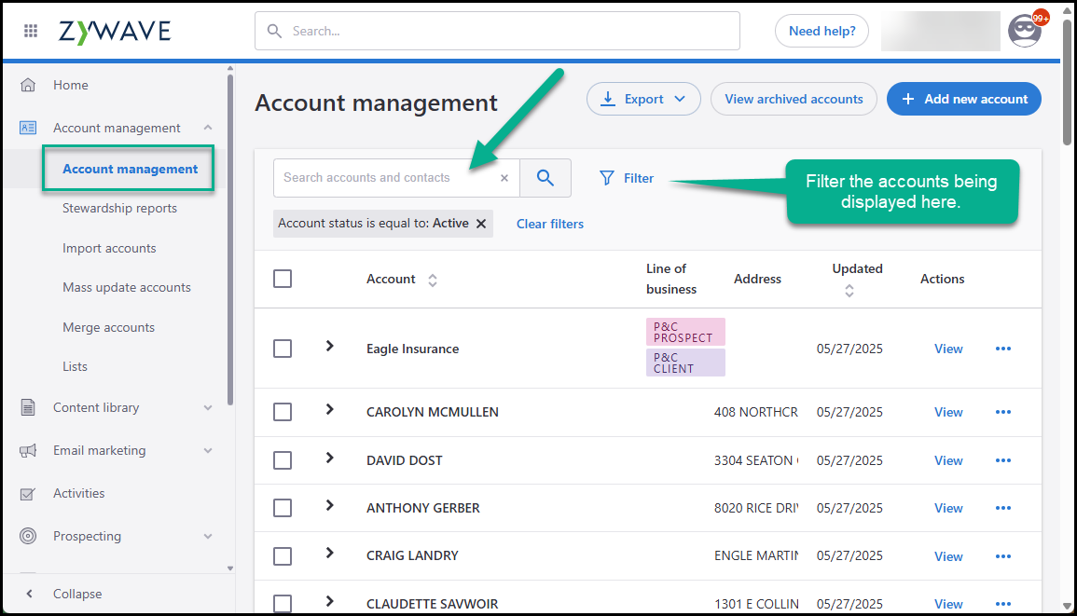Click View link for DAVID DOST
Screen dimensions: 1077x616
click(x=948, y=460)
